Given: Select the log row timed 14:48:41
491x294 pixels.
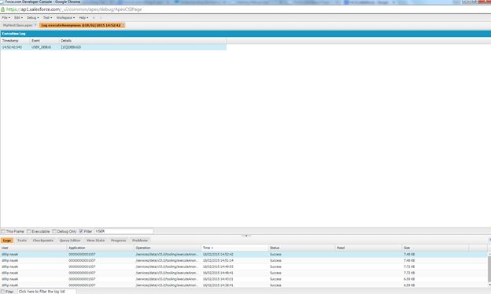Looking at the screenshot, I should (244, 273).
